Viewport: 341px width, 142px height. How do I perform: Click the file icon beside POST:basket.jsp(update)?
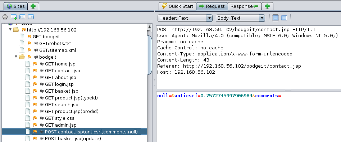(28, 138)
